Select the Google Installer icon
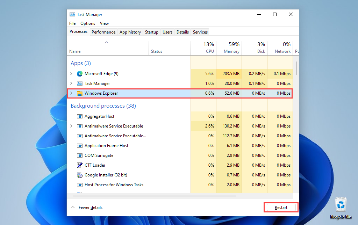Viewport: 358px width, 225px height. click(x=79, y=175)
